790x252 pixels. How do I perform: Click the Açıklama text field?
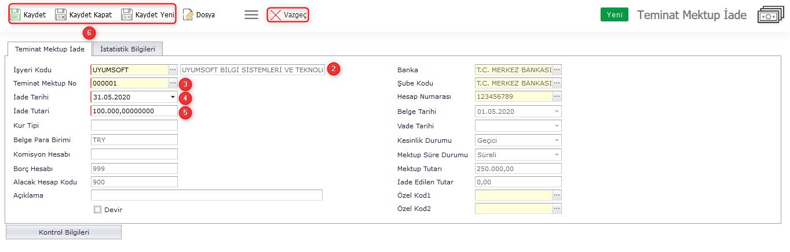(x=206, y=195)
